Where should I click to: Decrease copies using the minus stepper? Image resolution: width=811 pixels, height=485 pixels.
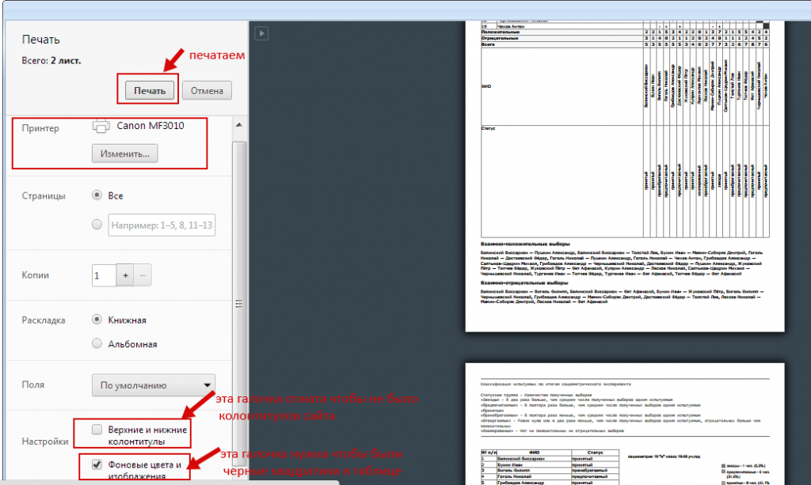click(x=143, y=275)
